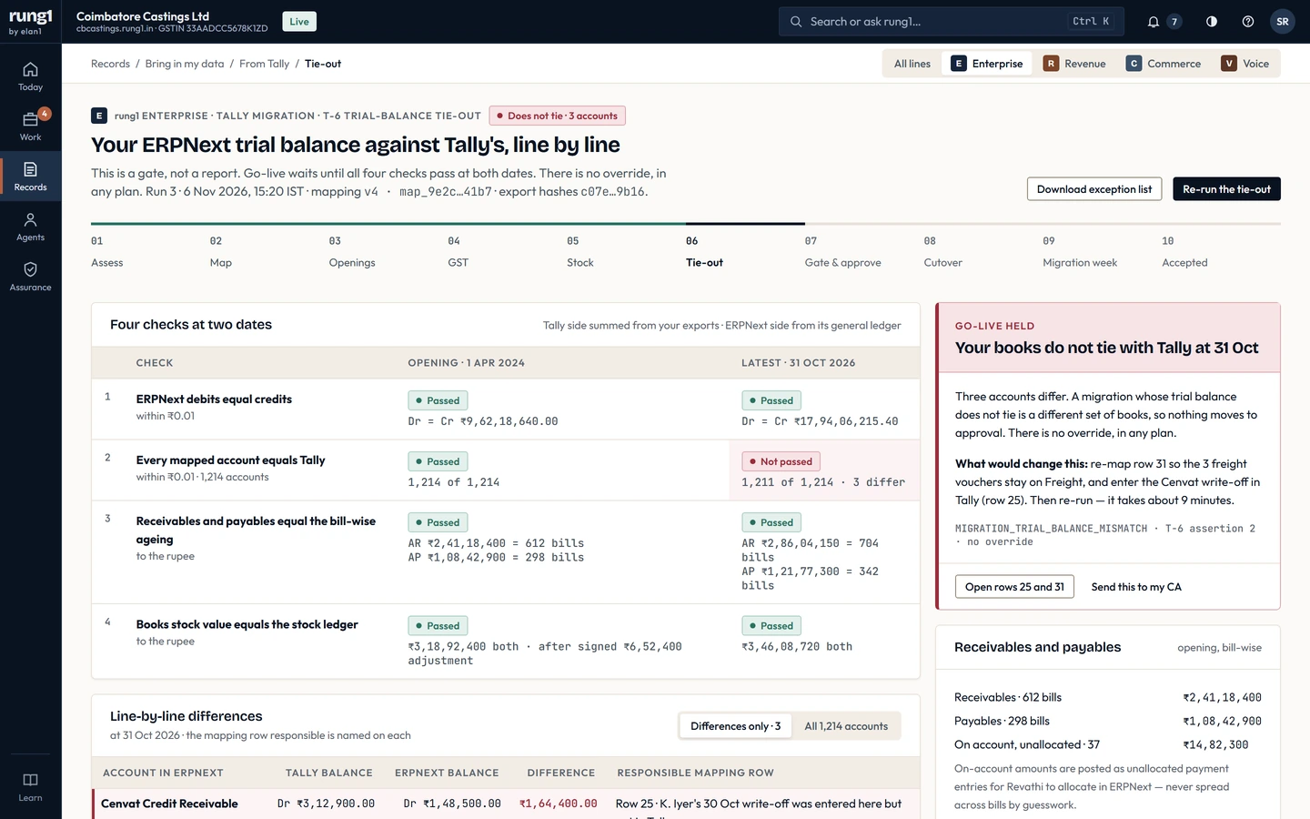Screen dimensions: 1310x819
Task: Click the Payables · 298 bills row
Action: tap(1108, 722)
